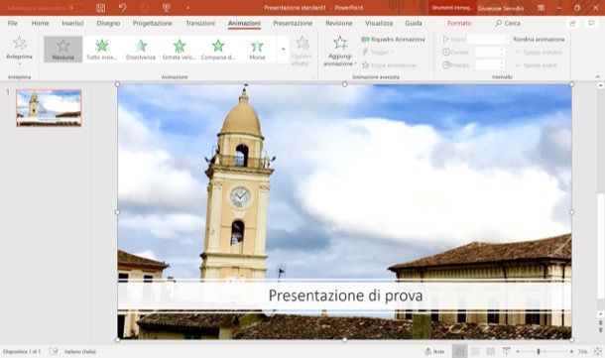
Task: Switch to the Home tab
Action: click(40, 23)
